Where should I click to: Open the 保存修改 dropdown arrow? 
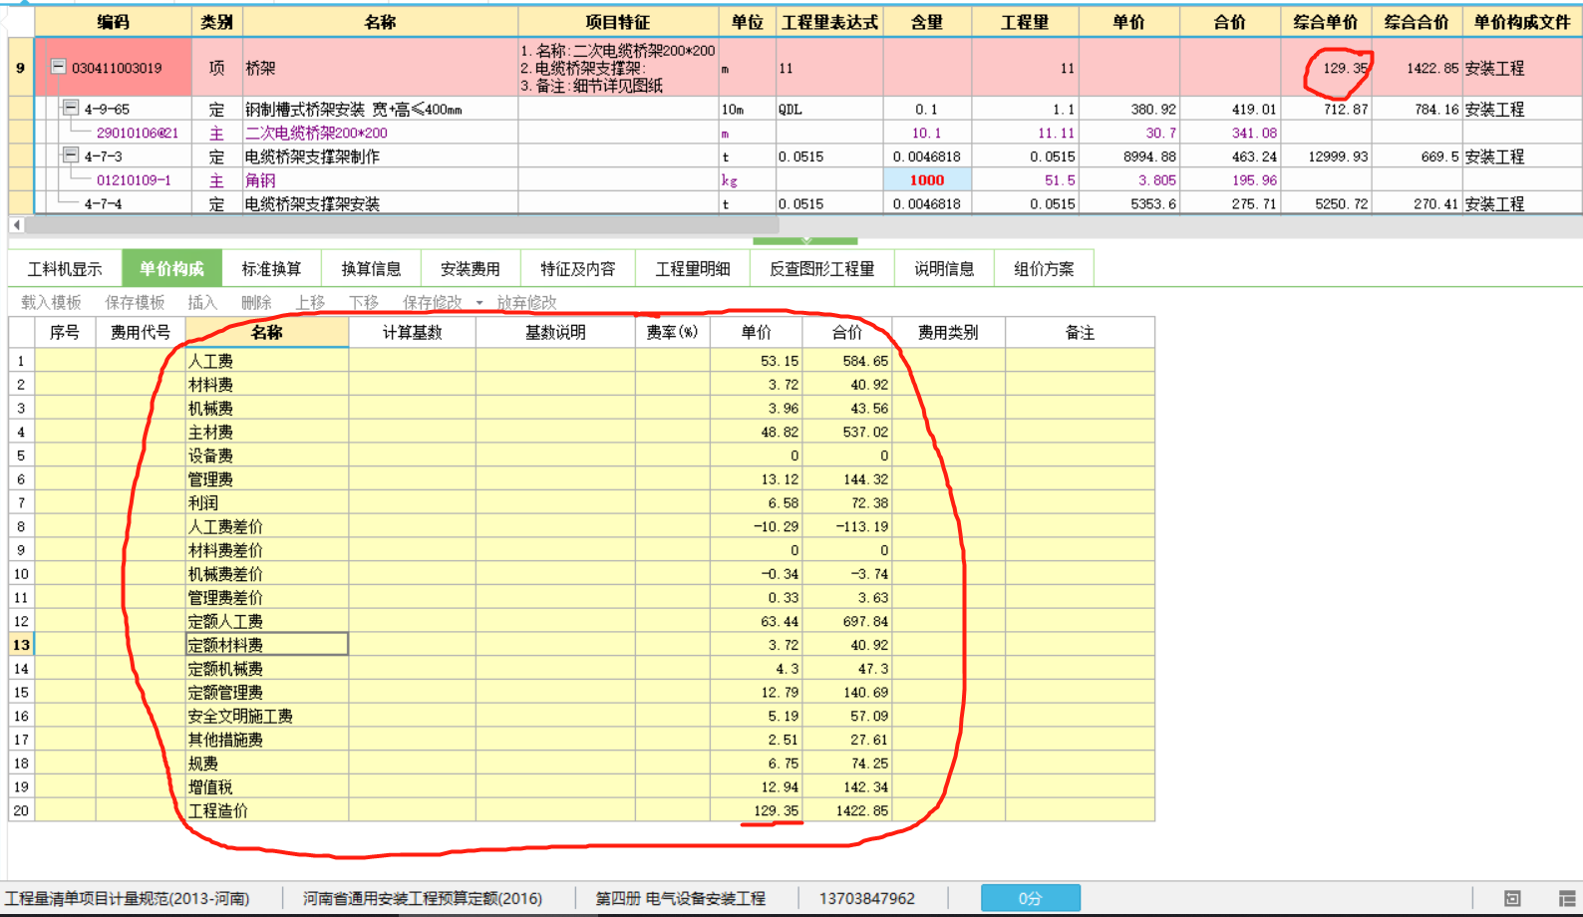479,302
